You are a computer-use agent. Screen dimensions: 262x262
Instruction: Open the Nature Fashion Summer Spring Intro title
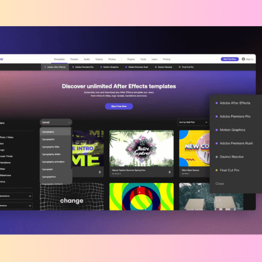pos(129,170)
